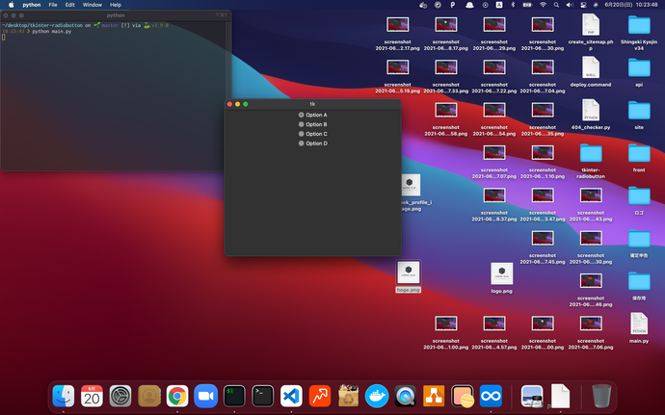Image resolution: width=665 pixels, height=415 pixels.
Task: Click the tk window title bar
Action: pos(312,104)
